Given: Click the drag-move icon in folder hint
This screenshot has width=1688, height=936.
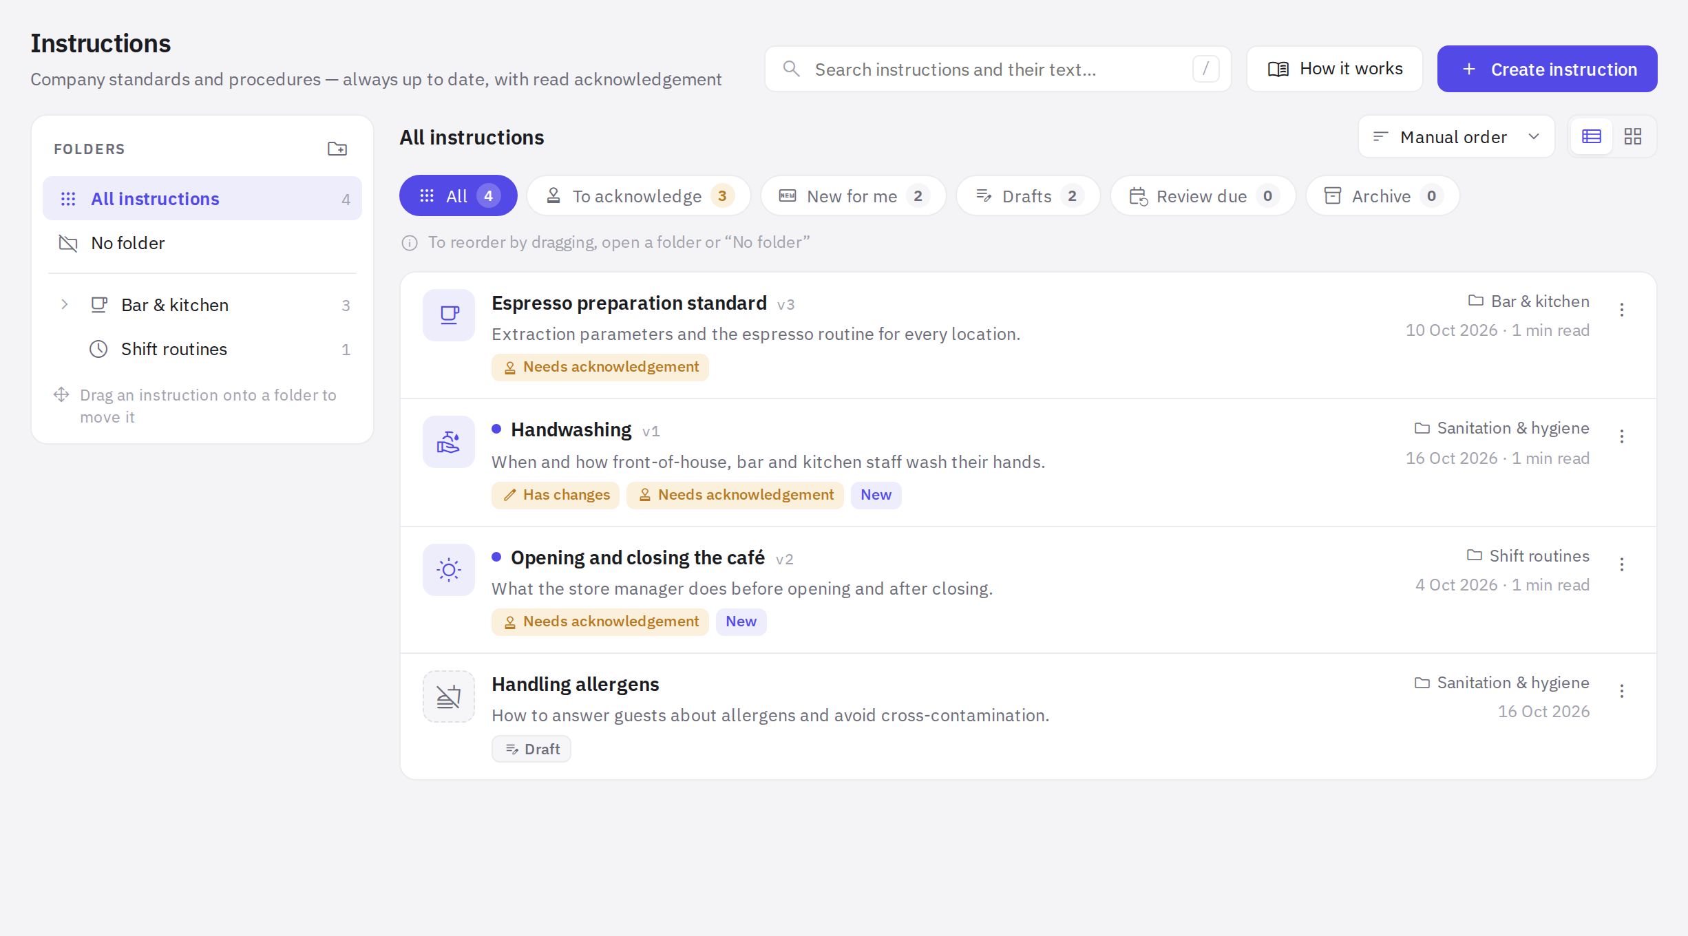Looking at the screenshot, I should (61, 394).
